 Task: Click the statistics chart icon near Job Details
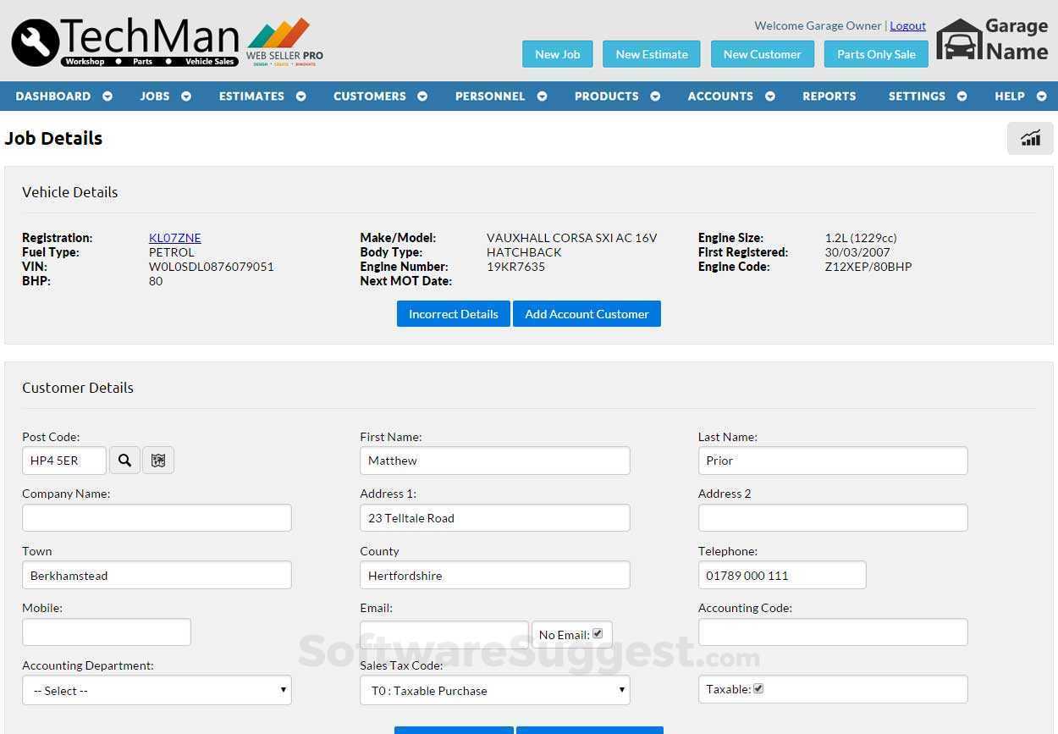click(1030, 137)
